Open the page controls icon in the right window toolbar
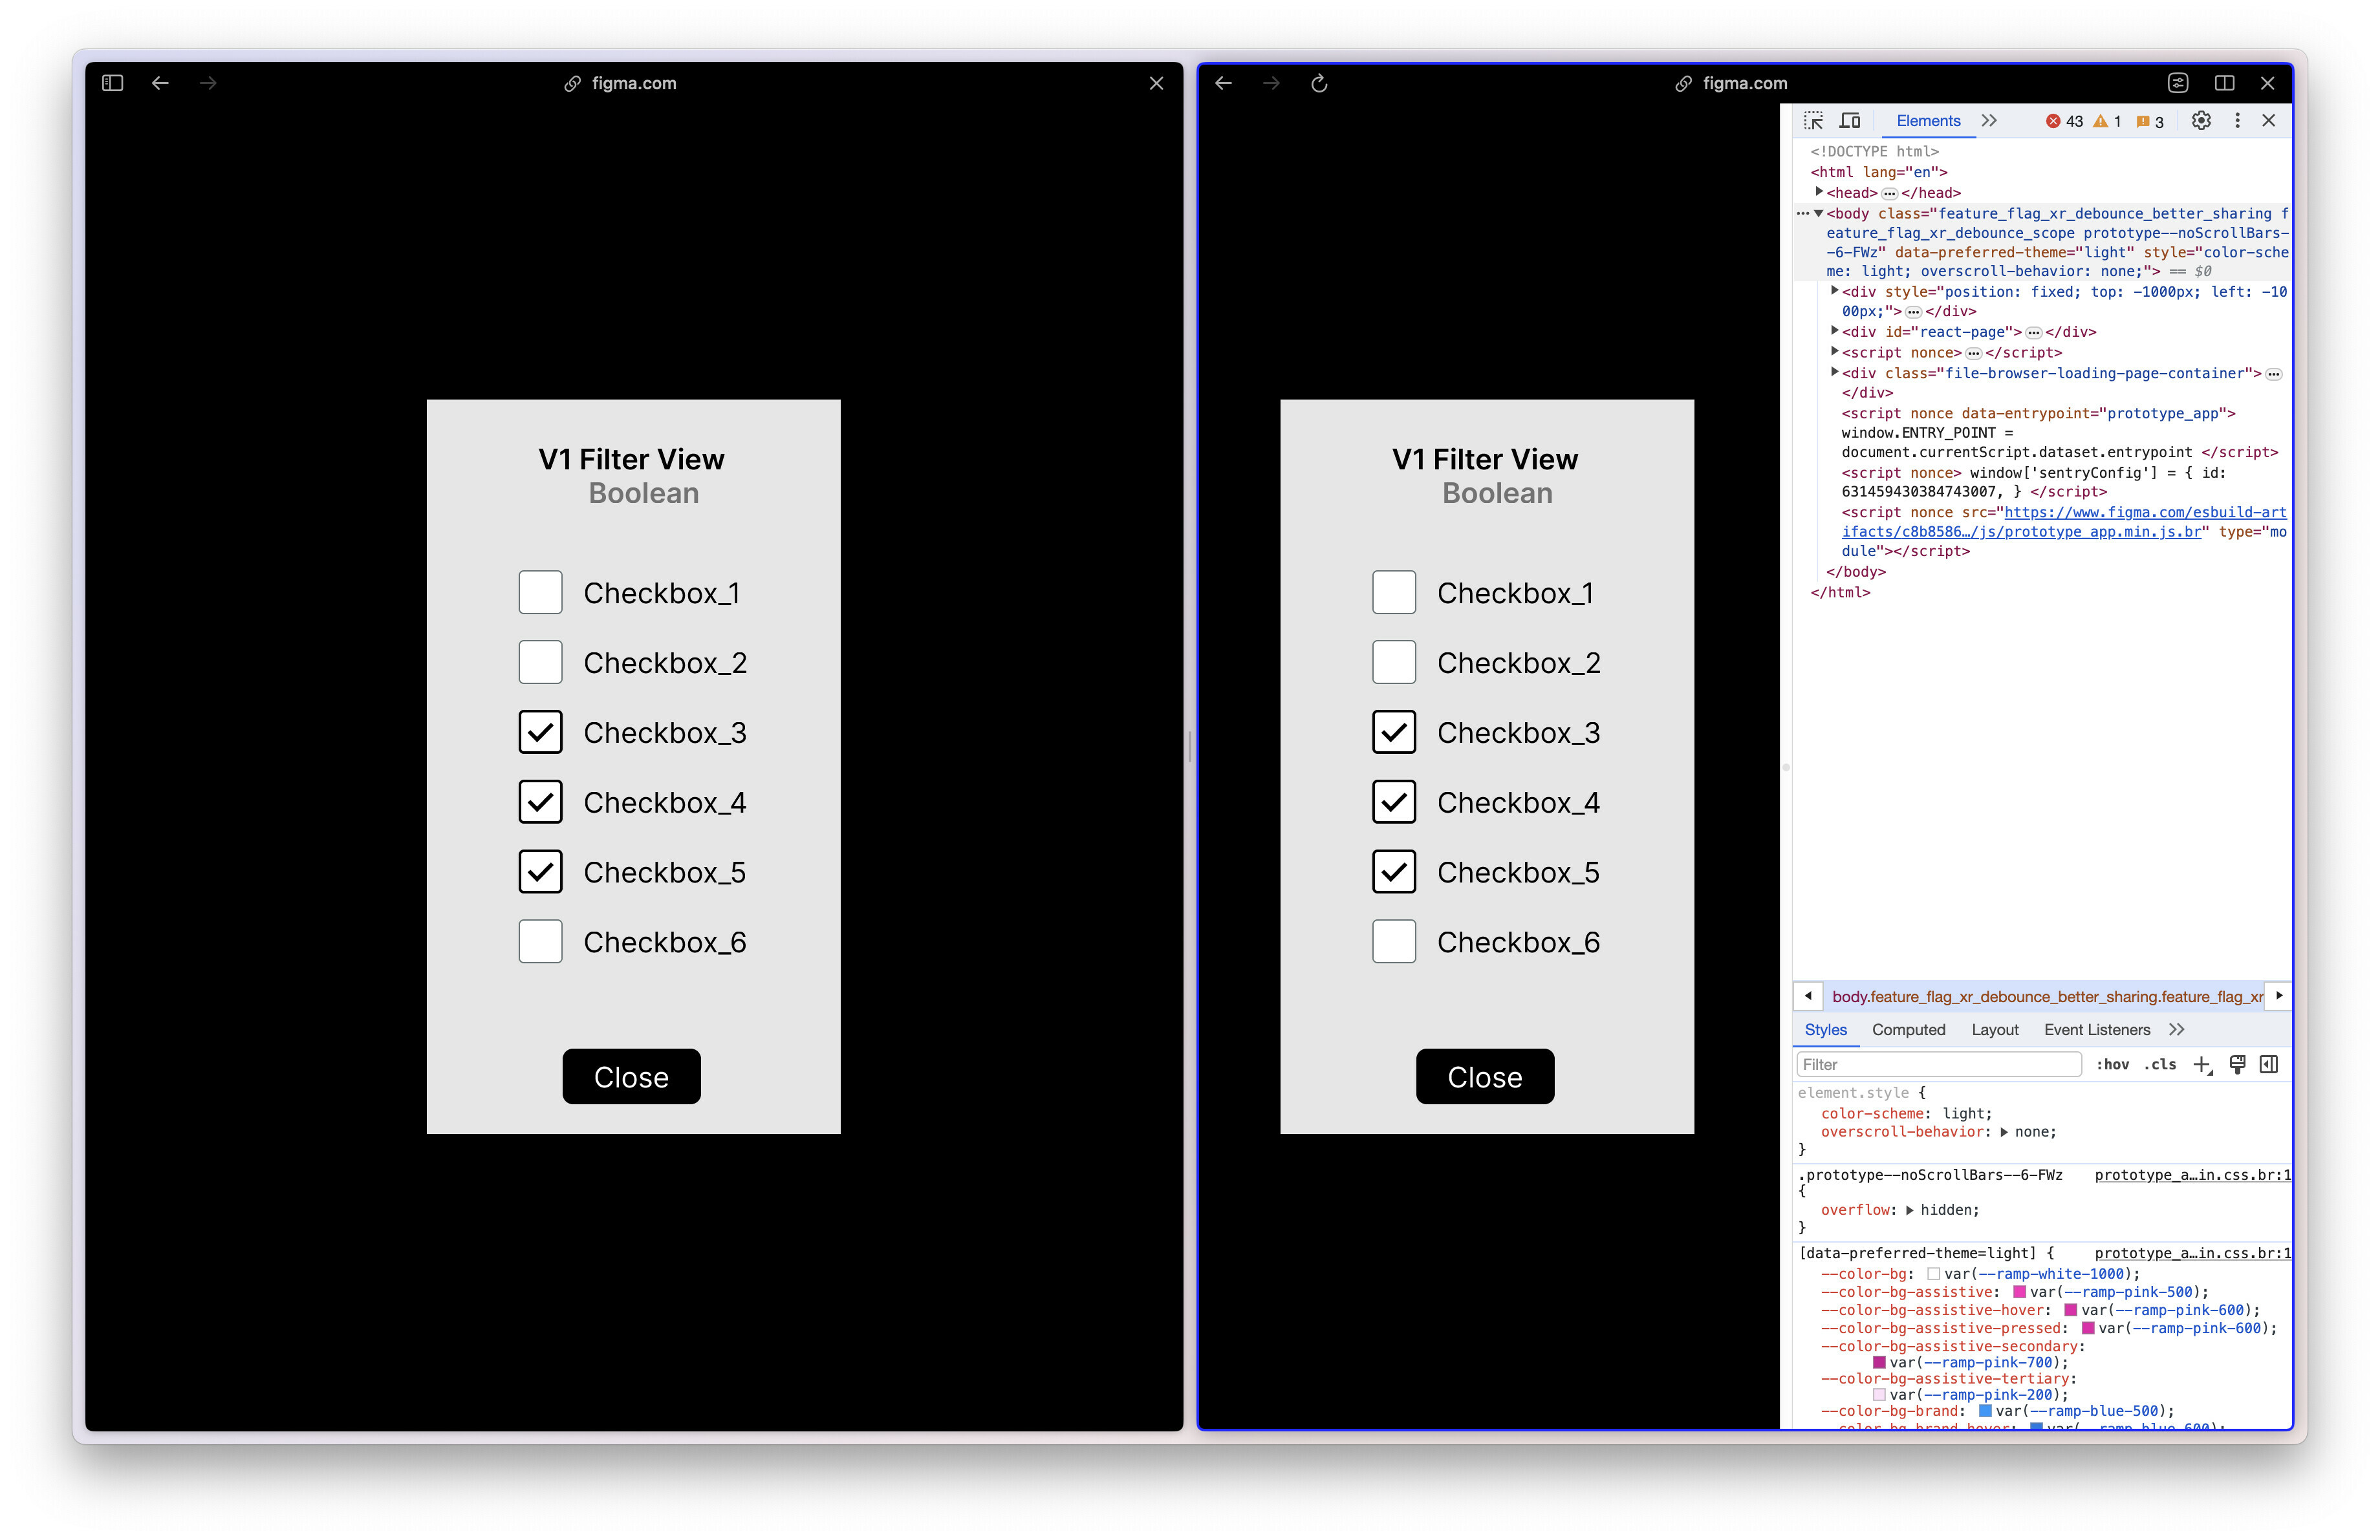This screenshot has width=2380, height=1540. tap(2178, 83)
